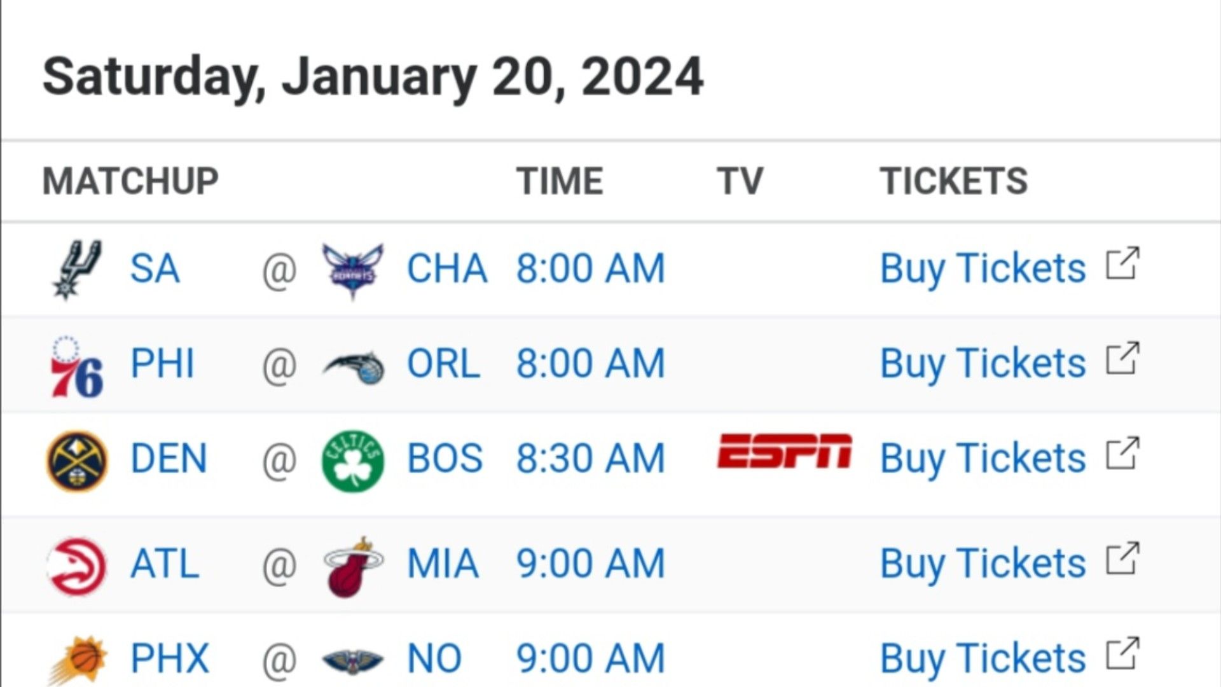Open the 8:00 AM PHI at ORL game time
This screenshot has width=1221, height=687.
[x=590, y=363]
